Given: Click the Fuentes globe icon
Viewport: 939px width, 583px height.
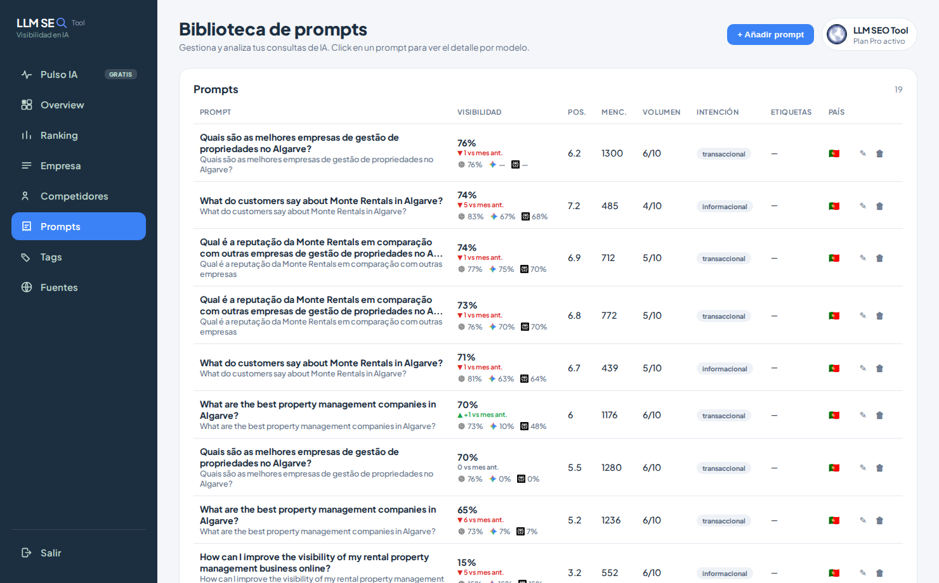Looking at the screenshot, I should (x=26, y=287).
